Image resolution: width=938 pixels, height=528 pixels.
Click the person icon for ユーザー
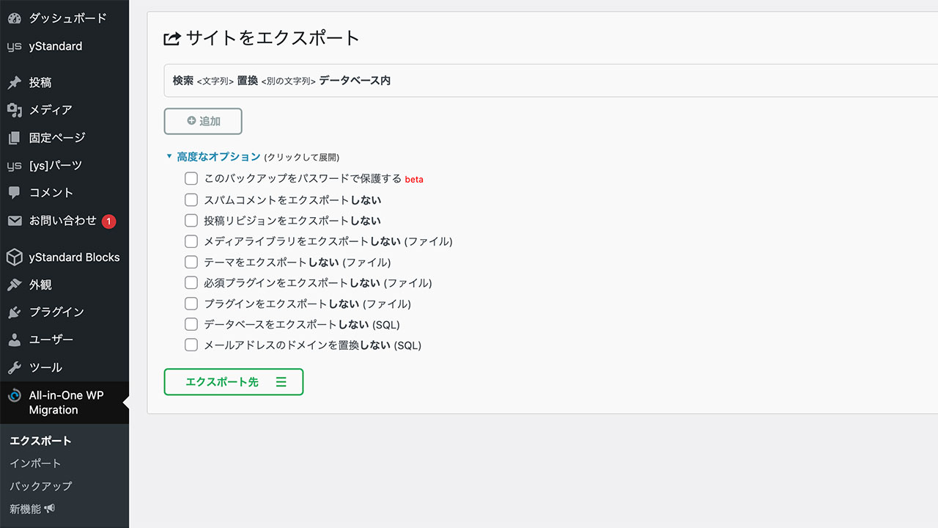(14, 340)
